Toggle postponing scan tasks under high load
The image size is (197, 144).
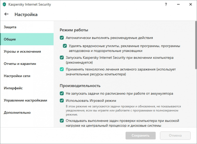point(62,121)
